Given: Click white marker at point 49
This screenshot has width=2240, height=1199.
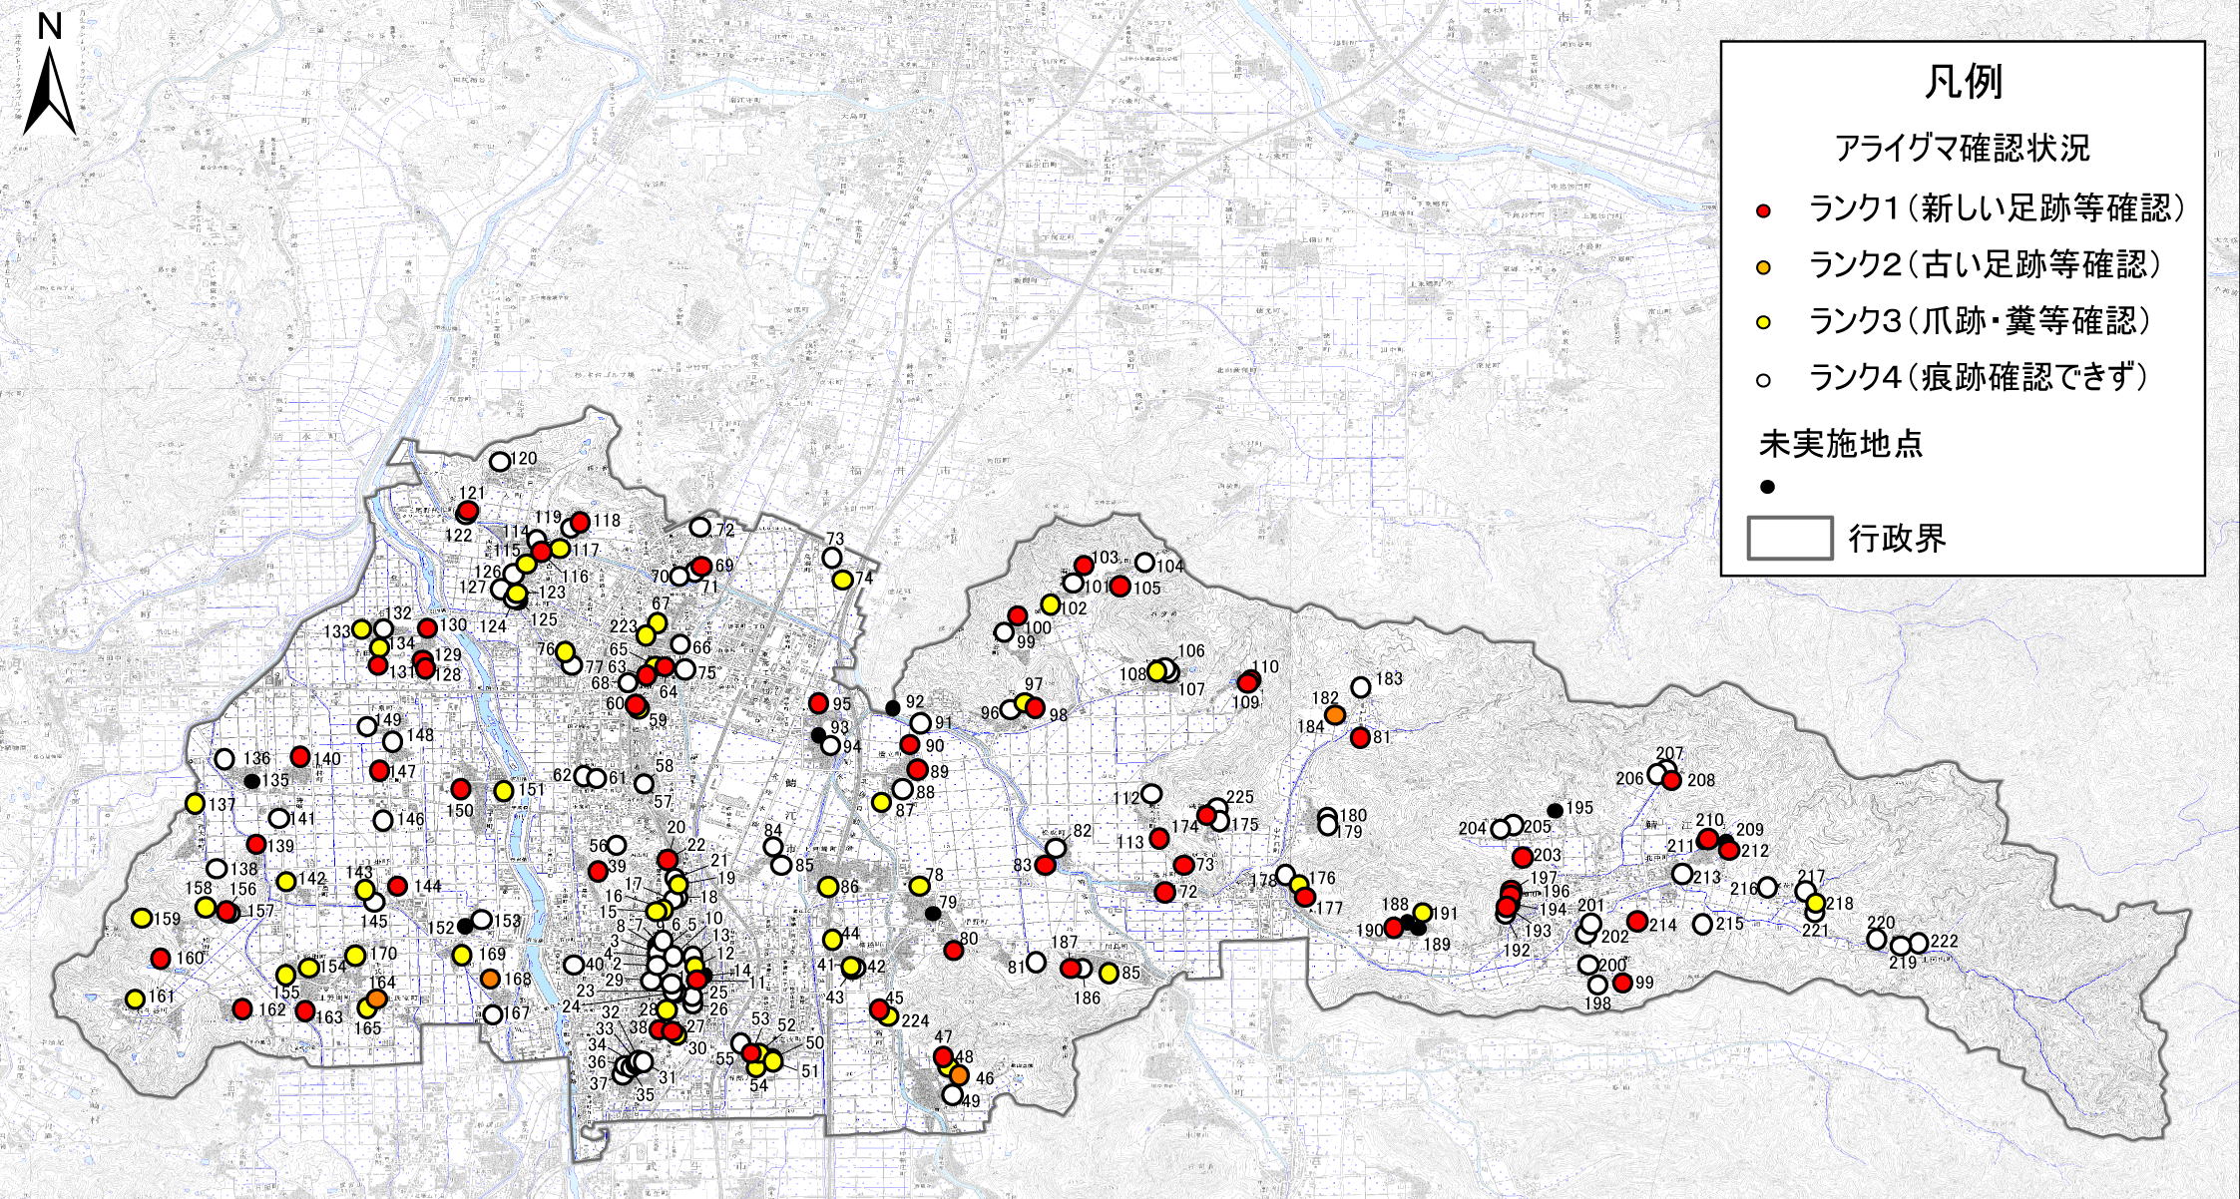Looking at the screenshot, I should pyautogui.click(x=952, y=1095).
